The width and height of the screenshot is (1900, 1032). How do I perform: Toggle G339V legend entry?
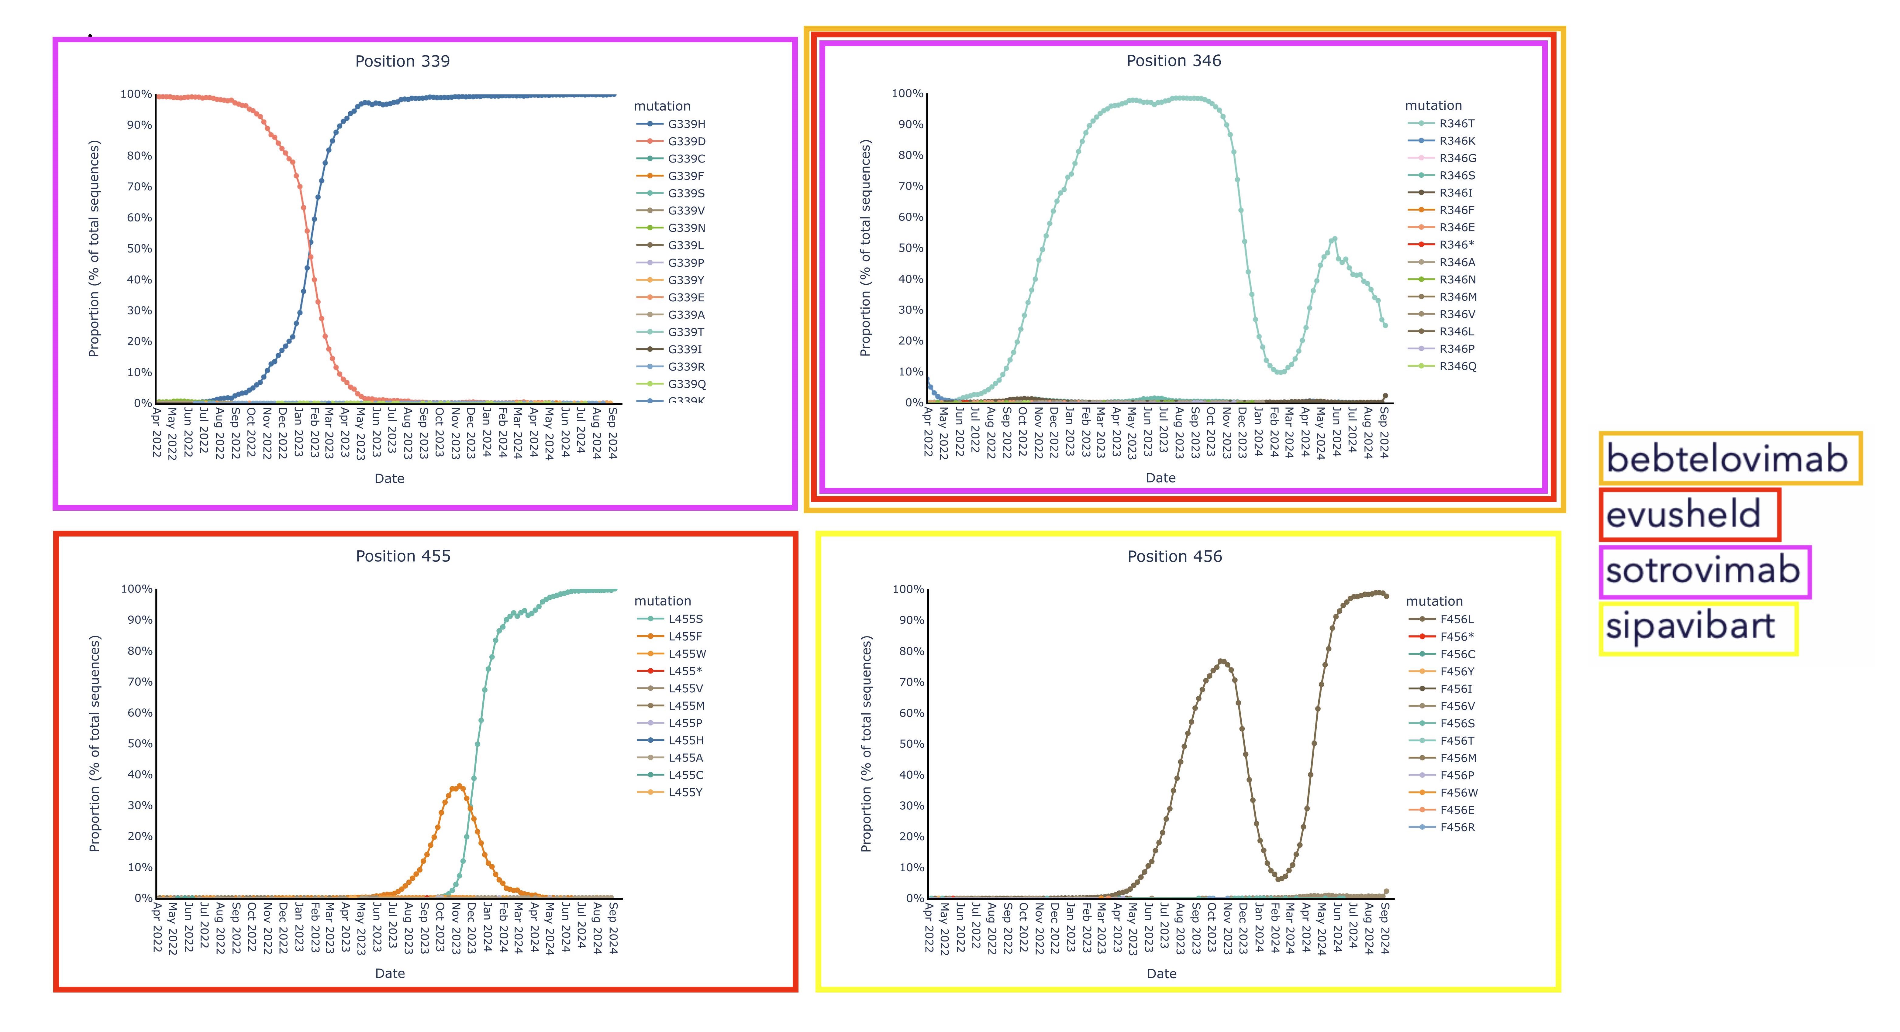tap(671, 211)
